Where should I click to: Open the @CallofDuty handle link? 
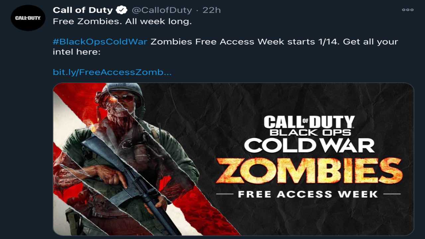162,10
